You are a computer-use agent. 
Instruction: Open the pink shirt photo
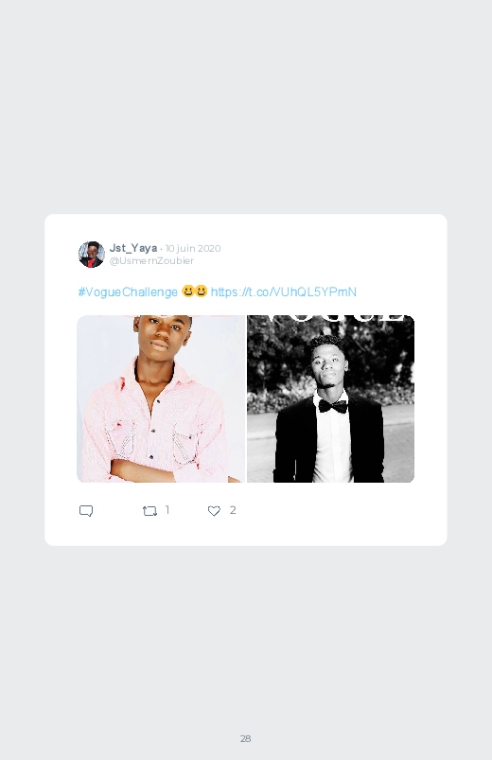161,398
